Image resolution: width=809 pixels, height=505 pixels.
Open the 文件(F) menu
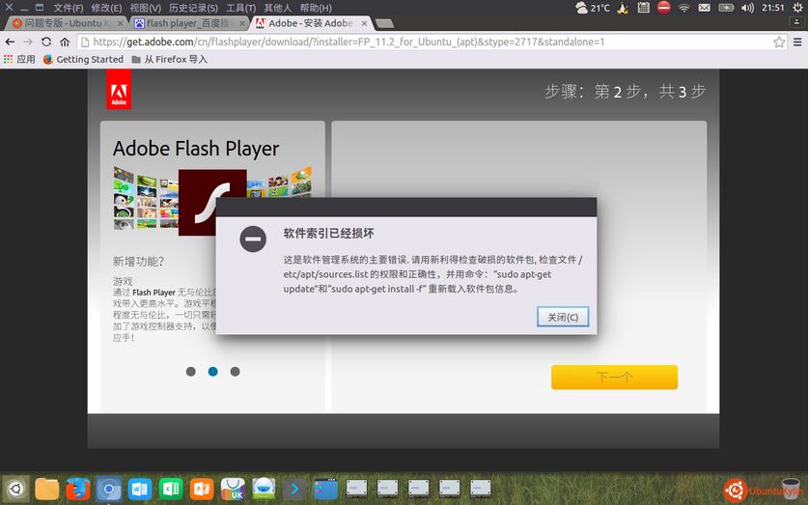69,8
